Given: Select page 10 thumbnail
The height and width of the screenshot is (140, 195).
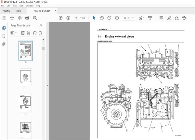Looking at the screenshot, I should tap(25, 51).
